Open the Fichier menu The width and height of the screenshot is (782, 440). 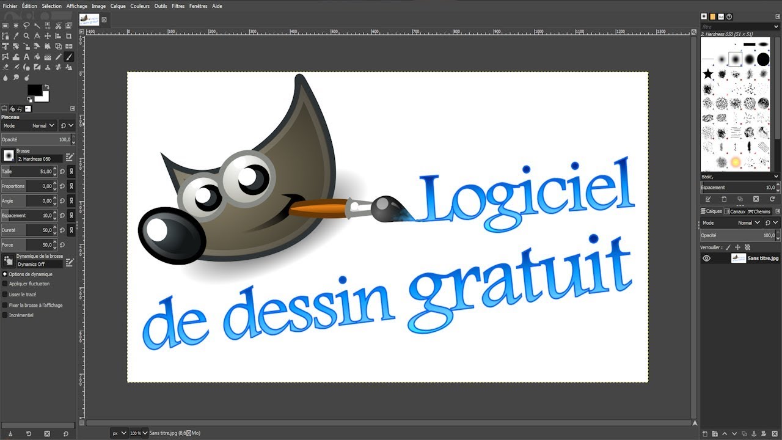10,6
